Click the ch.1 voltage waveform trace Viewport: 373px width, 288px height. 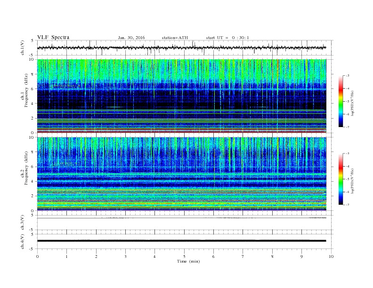tap(181, 48)
